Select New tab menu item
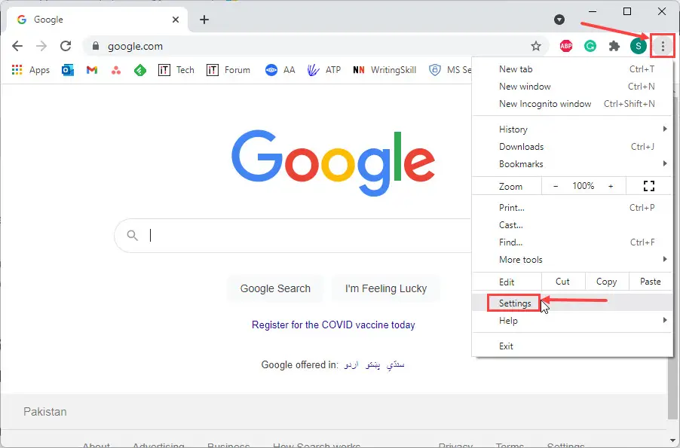The image size is (680, 448). (x=572, y=69)
